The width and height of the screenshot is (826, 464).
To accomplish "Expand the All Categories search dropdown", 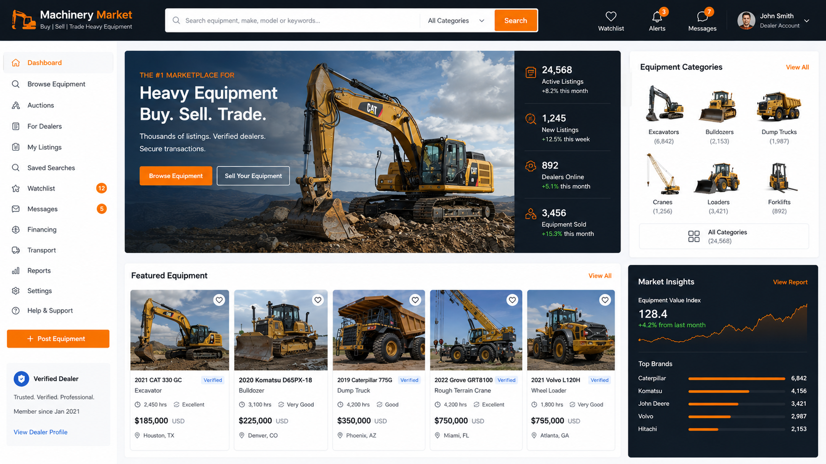I will pyautogui.click(x=456, y=21).
